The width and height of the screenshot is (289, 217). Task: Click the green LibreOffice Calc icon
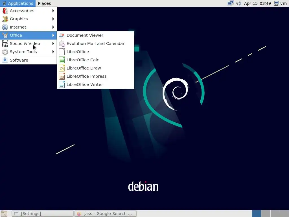[62, 60]
